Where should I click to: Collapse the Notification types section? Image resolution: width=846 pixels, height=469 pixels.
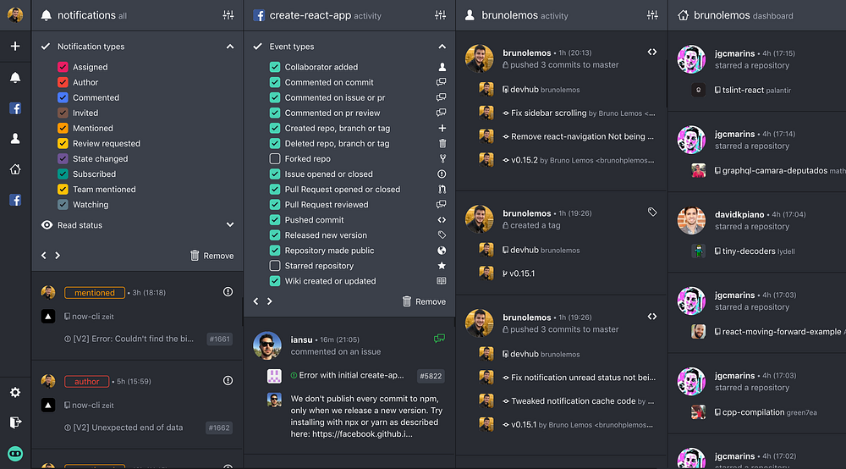tap(230, 47)
